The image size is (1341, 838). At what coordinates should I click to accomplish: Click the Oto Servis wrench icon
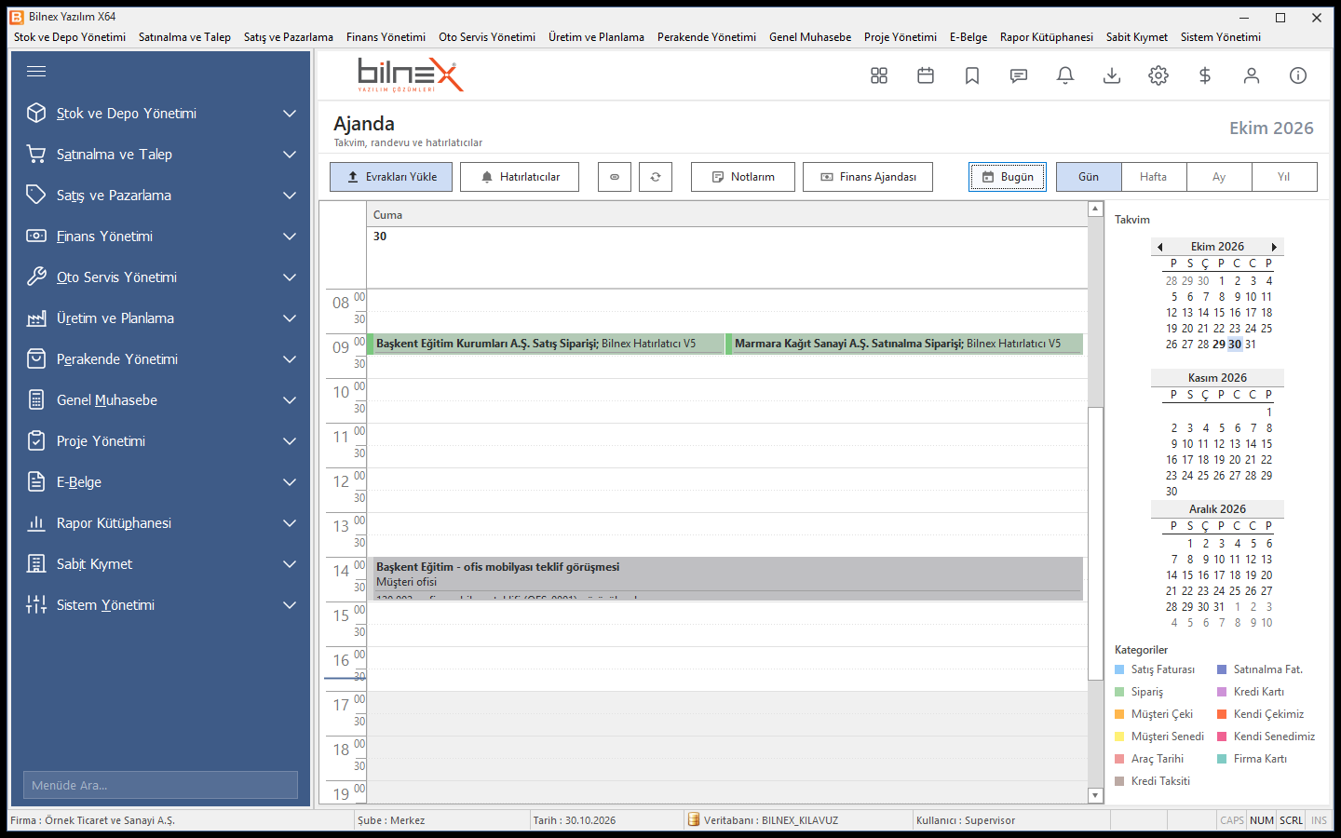click(x=36, y=277)
